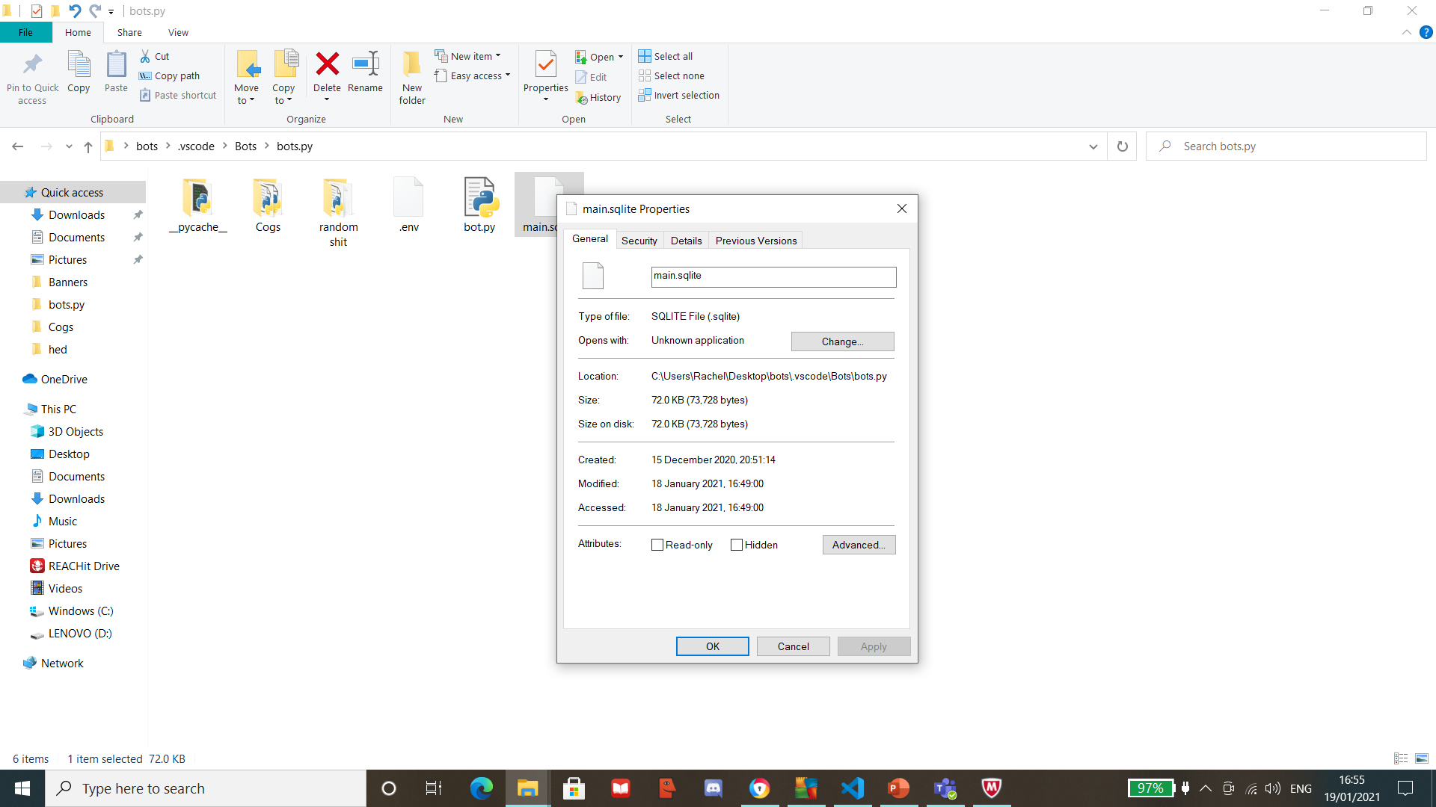Open the Discord taskbar icon
This screenshot has height=807, width=1436.
pyautogui.click(x=713, y=788)
